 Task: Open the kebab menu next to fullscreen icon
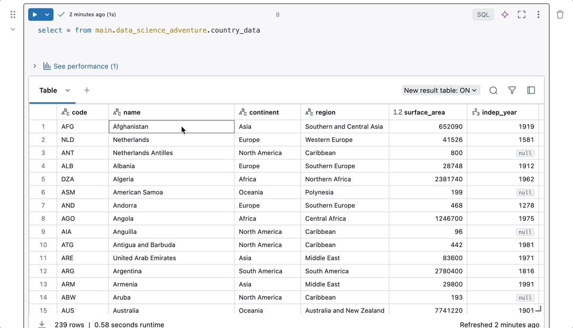(x=538, y=14)
